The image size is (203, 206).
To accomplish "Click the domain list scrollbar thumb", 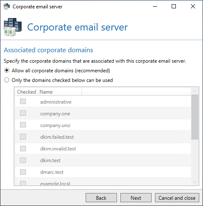I will pos(195,117).
